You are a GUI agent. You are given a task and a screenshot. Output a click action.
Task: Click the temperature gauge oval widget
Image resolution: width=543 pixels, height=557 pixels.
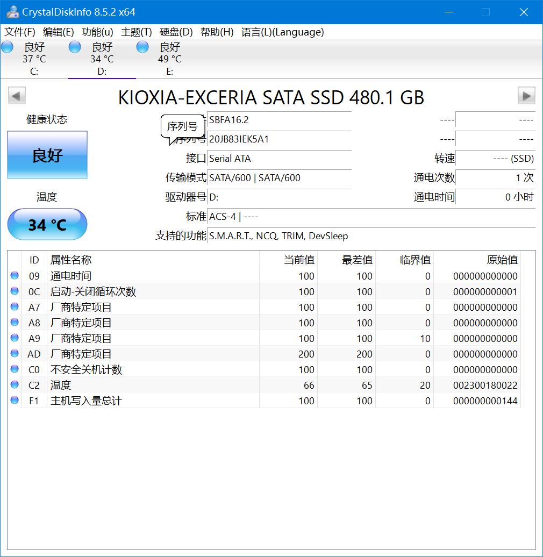[x=47, y=224]
